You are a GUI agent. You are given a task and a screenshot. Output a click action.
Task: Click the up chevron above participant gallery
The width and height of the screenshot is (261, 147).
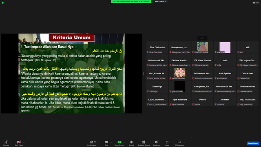click(x=202, y=38)
